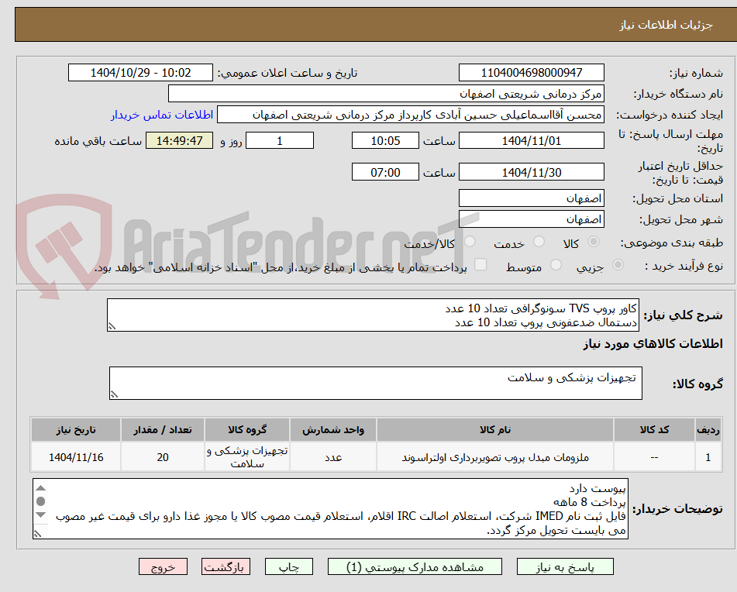This screenshot has width=737, height=592.
Task: Click item name ملزومات مبدل پروب تصویربرداری اولتراسوند
Action: [x=495, y=457]
